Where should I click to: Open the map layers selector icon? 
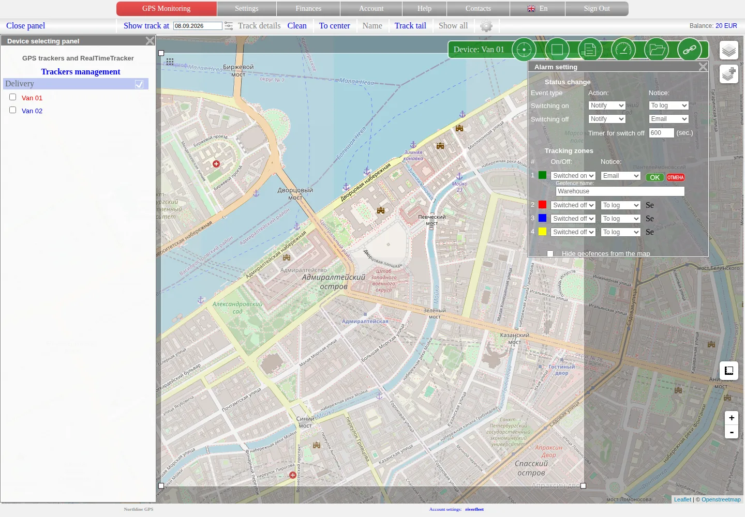pyautogui.click(x=729, y=51)
